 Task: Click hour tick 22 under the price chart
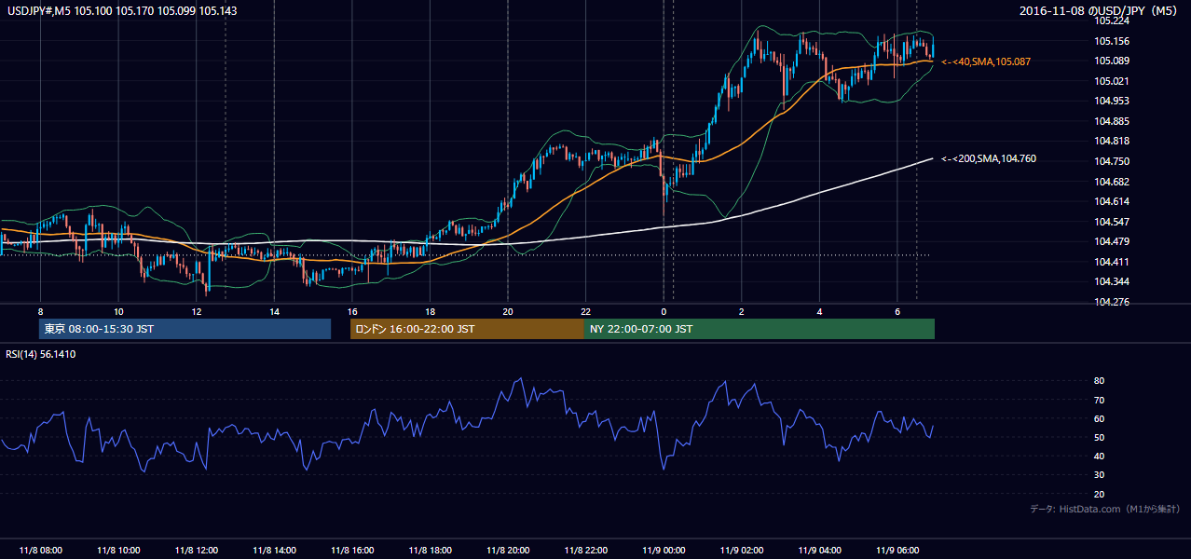click(585, 310)
